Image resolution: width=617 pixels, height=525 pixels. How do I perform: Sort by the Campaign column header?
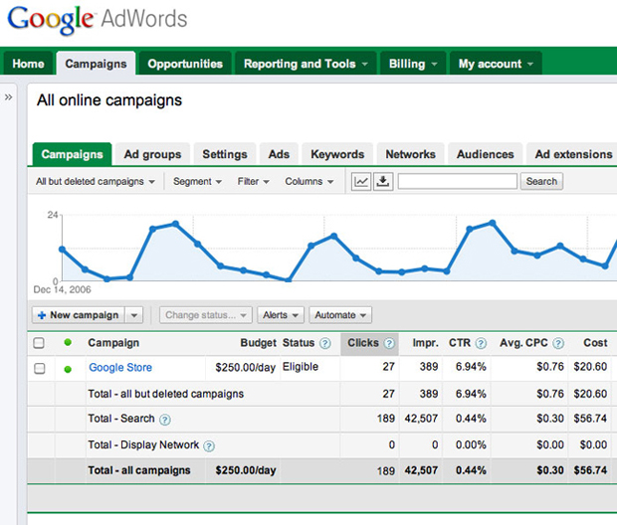pos(113,343)
